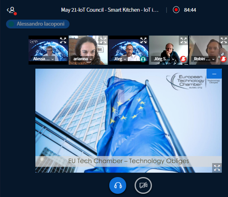Click the recording timer 84:44

point(190,10)
